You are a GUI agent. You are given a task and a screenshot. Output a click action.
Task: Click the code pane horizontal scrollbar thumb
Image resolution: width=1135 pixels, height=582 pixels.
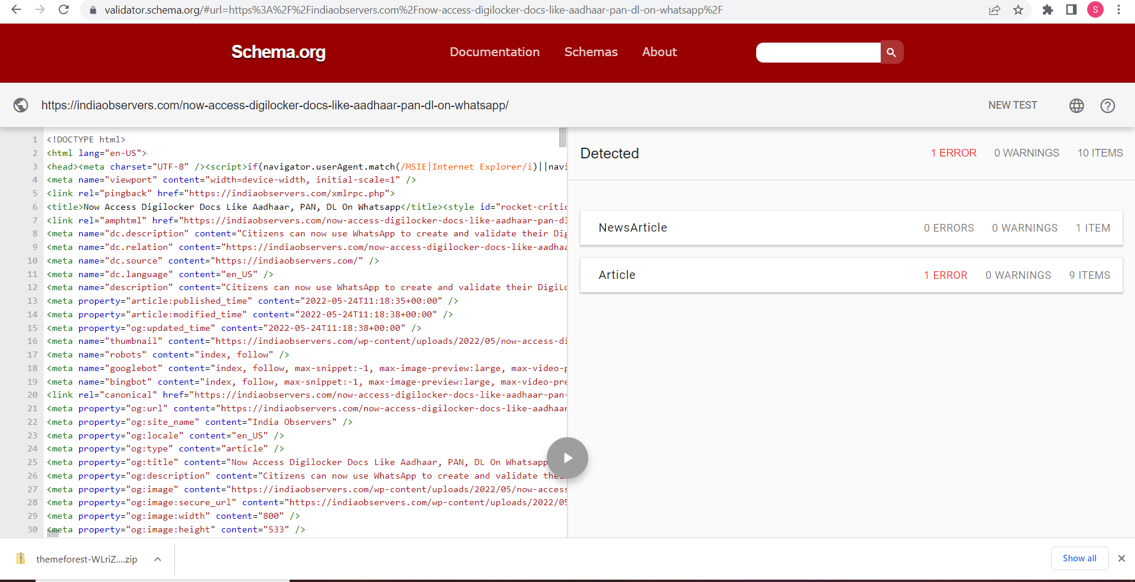[x=53, y=534]
